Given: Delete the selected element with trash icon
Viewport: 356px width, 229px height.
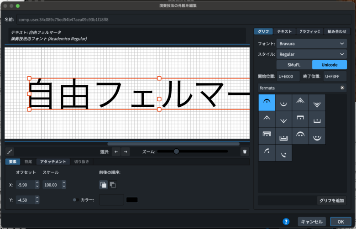Looking at the screenshot, I should pos(245,151).
